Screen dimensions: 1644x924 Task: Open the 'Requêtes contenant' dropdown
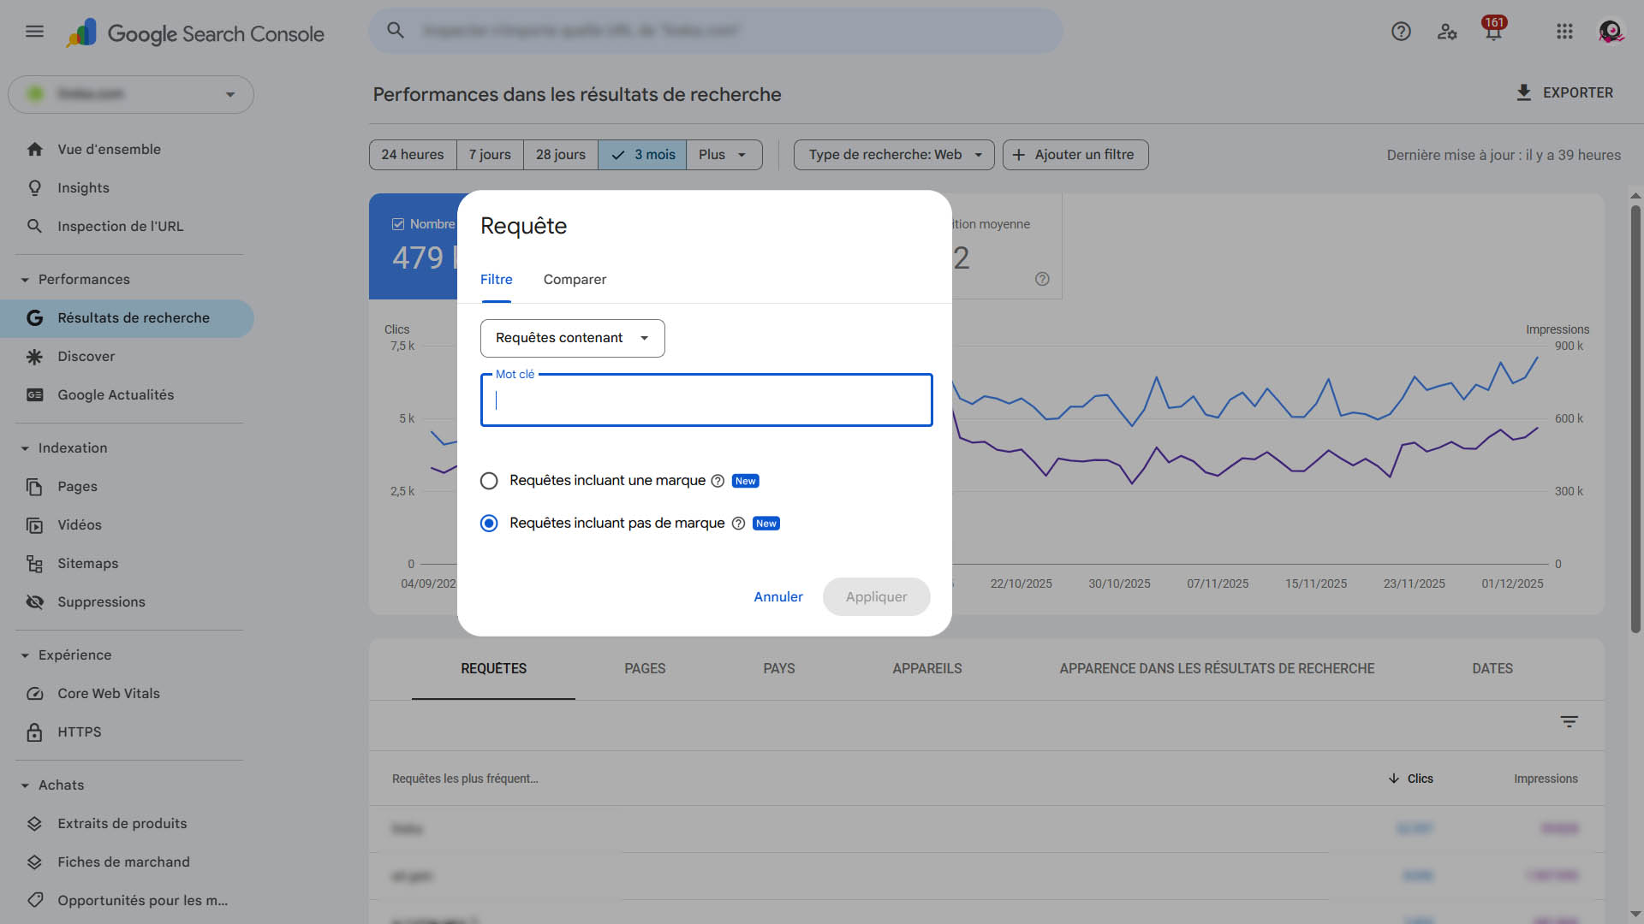[572, 338]
